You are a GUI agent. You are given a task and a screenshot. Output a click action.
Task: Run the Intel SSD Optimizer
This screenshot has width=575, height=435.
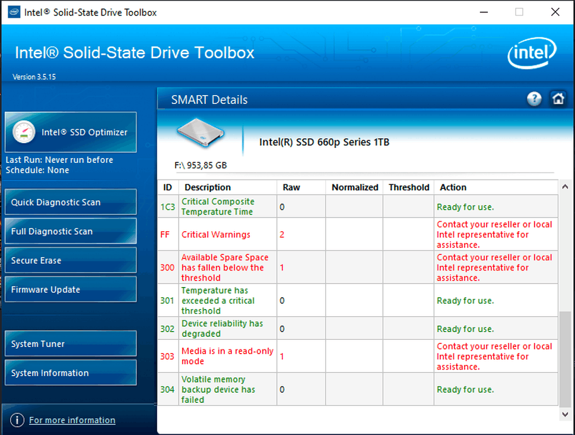pos(71,133)
